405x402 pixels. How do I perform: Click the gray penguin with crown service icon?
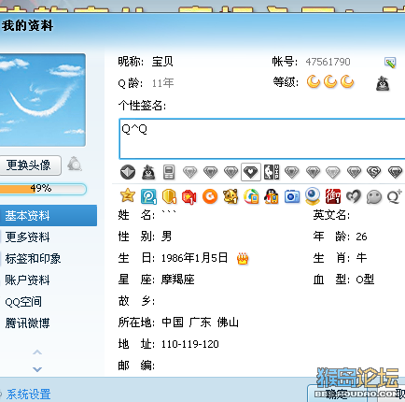[x=148, y=172]
